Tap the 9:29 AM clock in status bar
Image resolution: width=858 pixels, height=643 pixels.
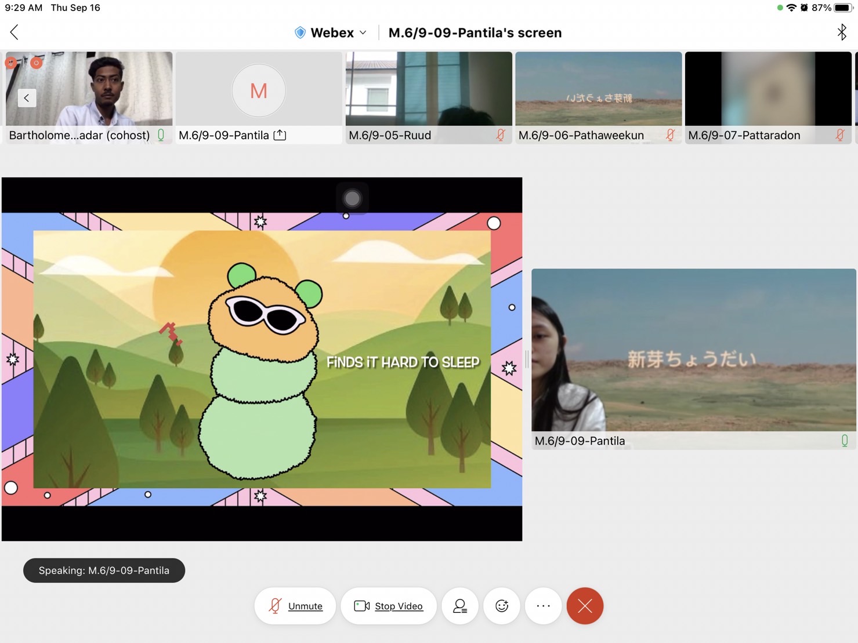point(24,8)
